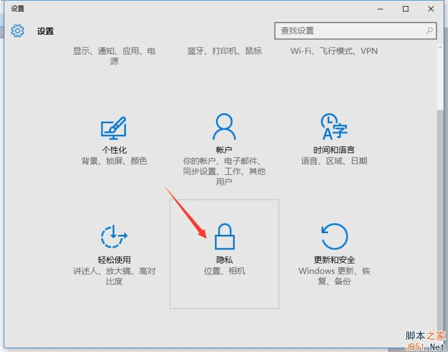448x352 pixels.
Task: Click the settings gear icon beside 设置
Action: [x=17, y=31]
